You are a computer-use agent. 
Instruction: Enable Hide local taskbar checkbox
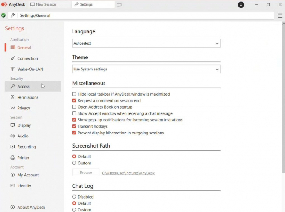pyautogui.click(x=74, y=94)
